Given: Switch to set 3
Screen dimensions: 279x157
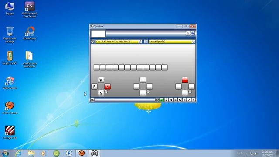Looking at the screenshot, I should [x=171, y=100].
